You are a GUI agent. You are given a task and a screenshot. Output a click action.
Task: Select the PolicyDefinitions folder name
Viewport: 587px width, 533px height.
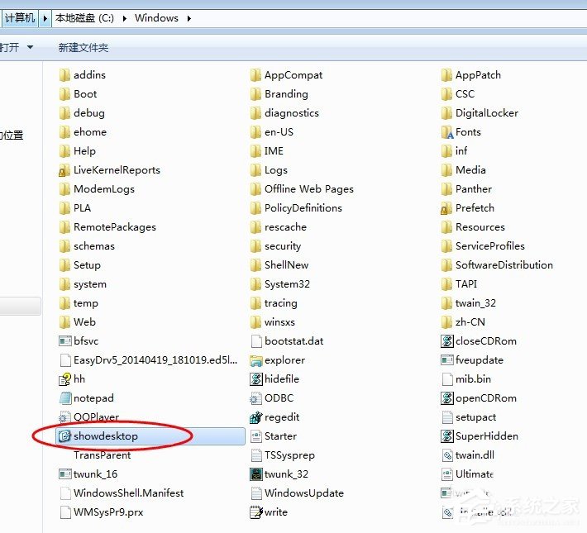[303, 208]
